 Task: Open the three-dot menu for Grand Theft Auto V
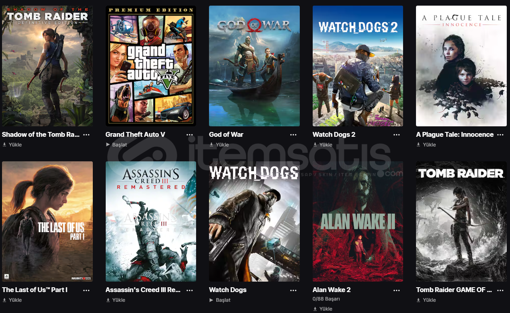click(x=190, y=135)
